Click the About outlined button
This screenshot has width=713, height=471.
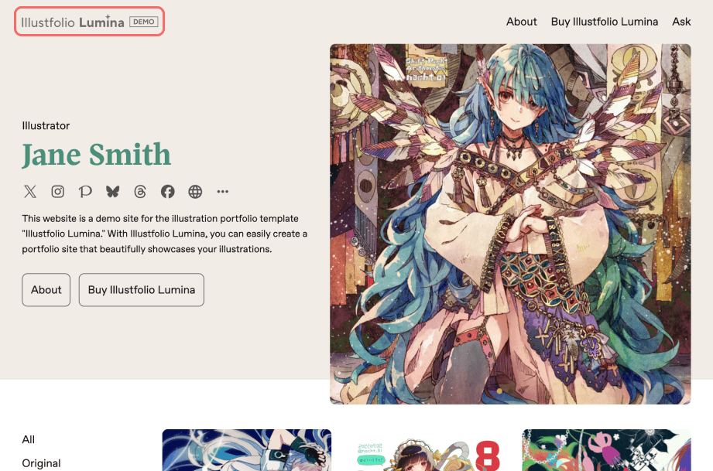pos(46,290)
